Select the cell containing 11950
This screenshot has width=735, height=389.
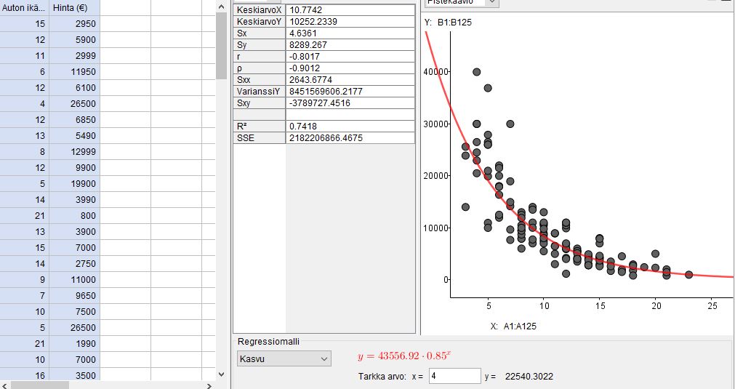pos(75,71)
